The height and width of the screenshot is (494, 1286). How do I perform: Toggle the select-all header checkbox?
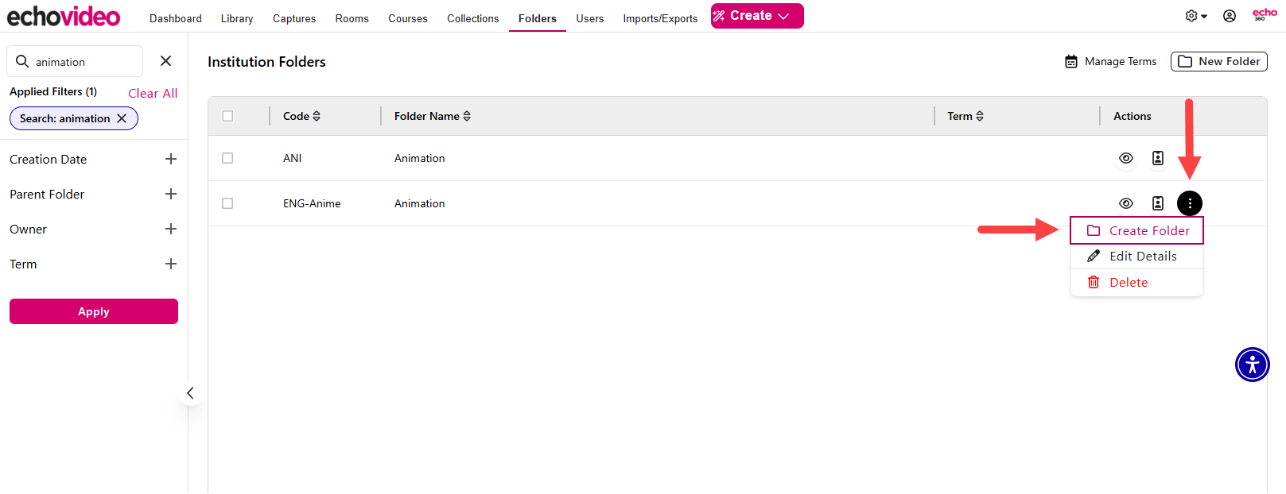(227, 116)
